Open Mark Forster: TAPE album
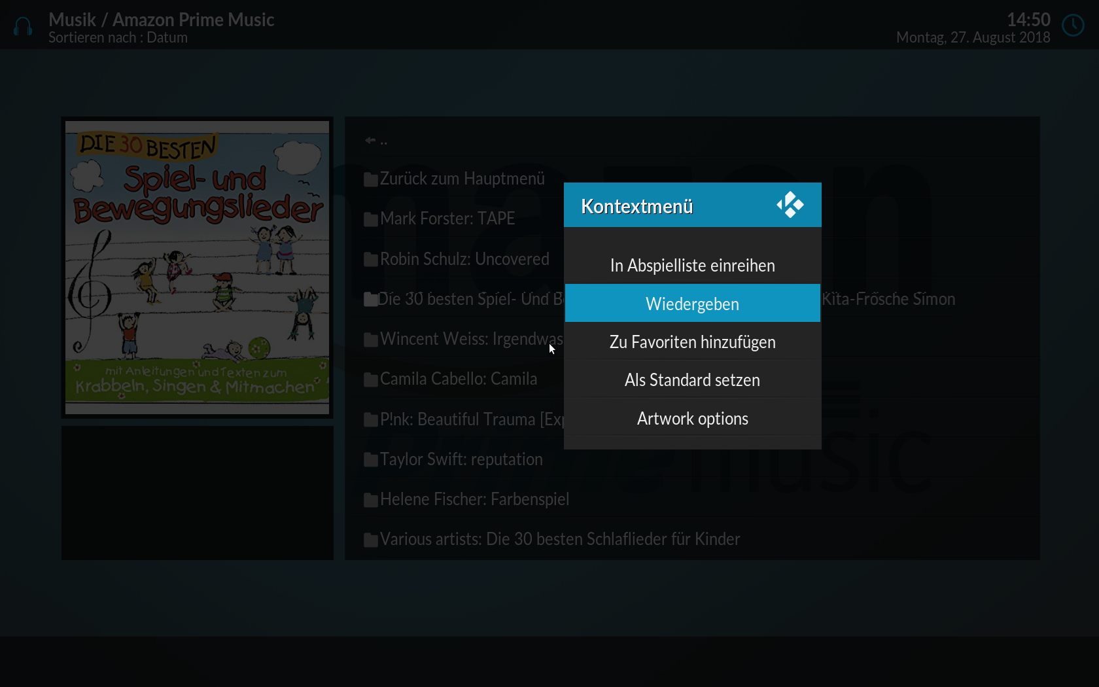 click(x=447, y=219)
